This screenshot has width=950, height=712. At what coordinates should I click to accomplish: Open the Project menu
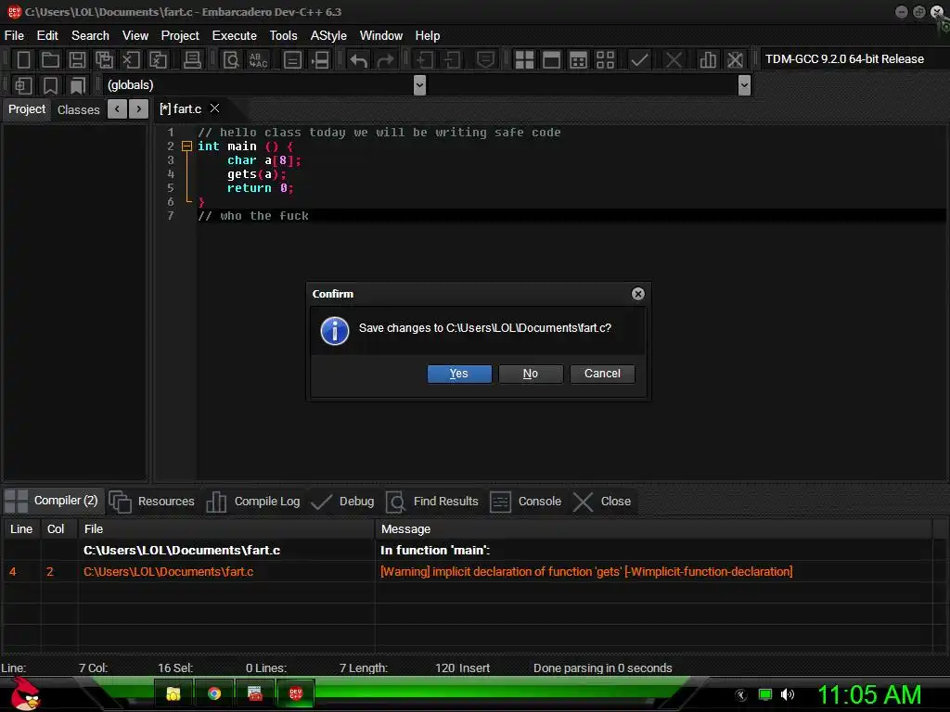[x=180, y=36]
